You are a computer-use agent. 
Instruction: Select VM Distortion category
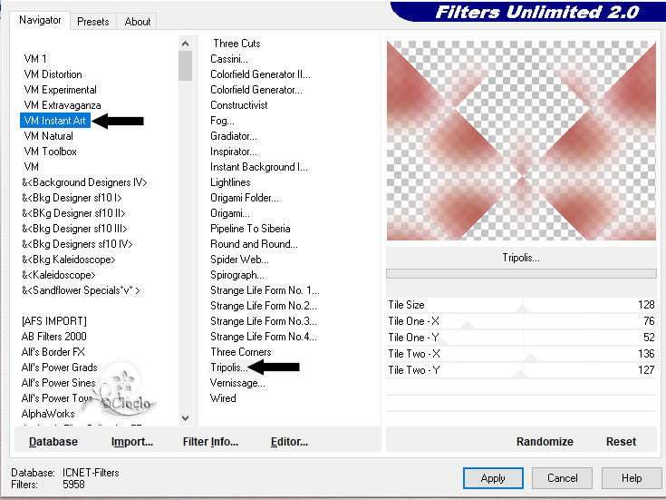point(53,74)
